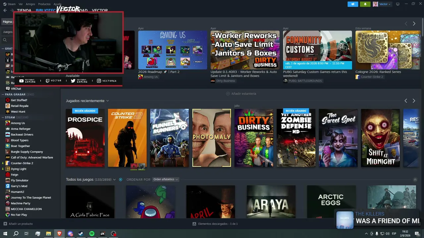The image size is (424, 238).
Task: Select Call of Duty: Advanced Warfare in sidebar
Action: pyautogui.click(x=32, y=157)
